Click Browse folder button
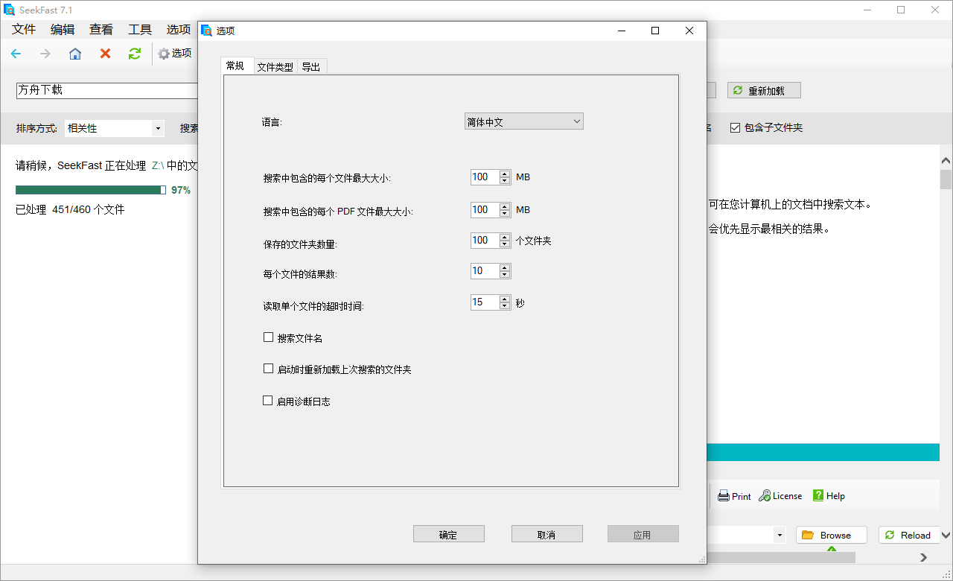This screenshot has width=953, height=581. (832, 535)
